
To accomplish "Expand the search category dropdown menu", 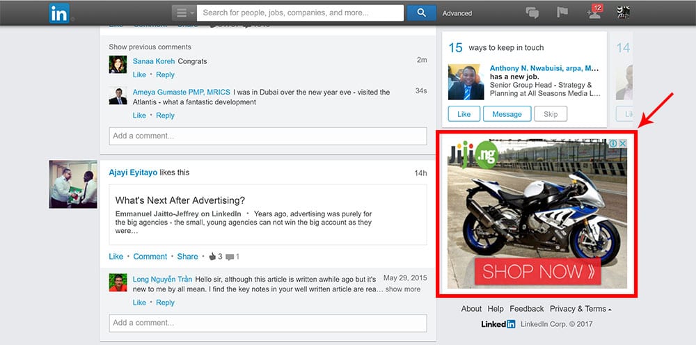I will pyautogui.click(x=184, y=13).
